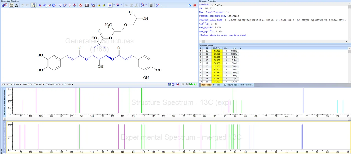
Task: Expand the toolbar overflow chevron
Action: (162, 6)
